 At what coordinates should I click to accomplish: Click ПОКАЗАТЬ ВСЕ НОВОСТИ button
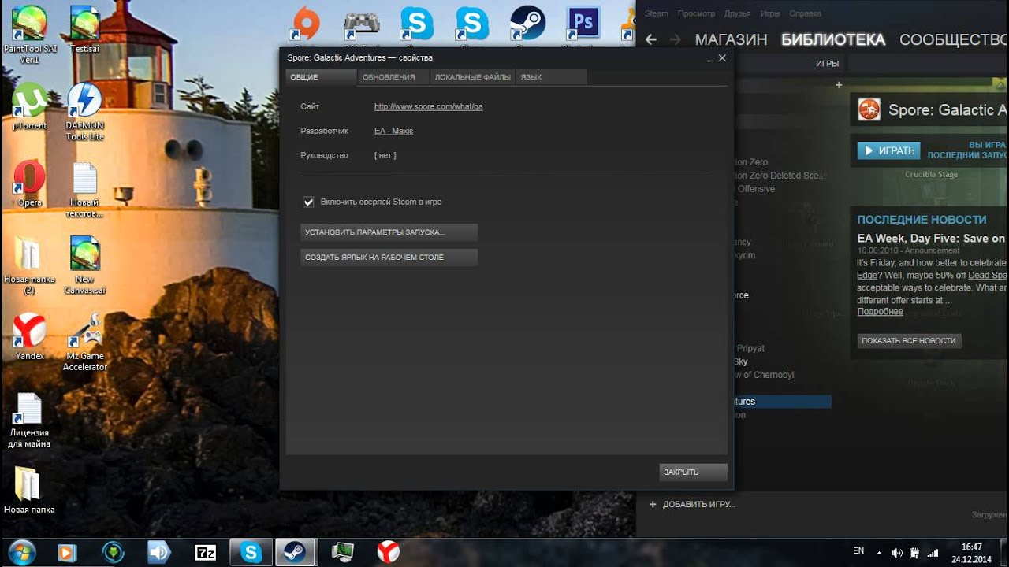pos(909,341)
